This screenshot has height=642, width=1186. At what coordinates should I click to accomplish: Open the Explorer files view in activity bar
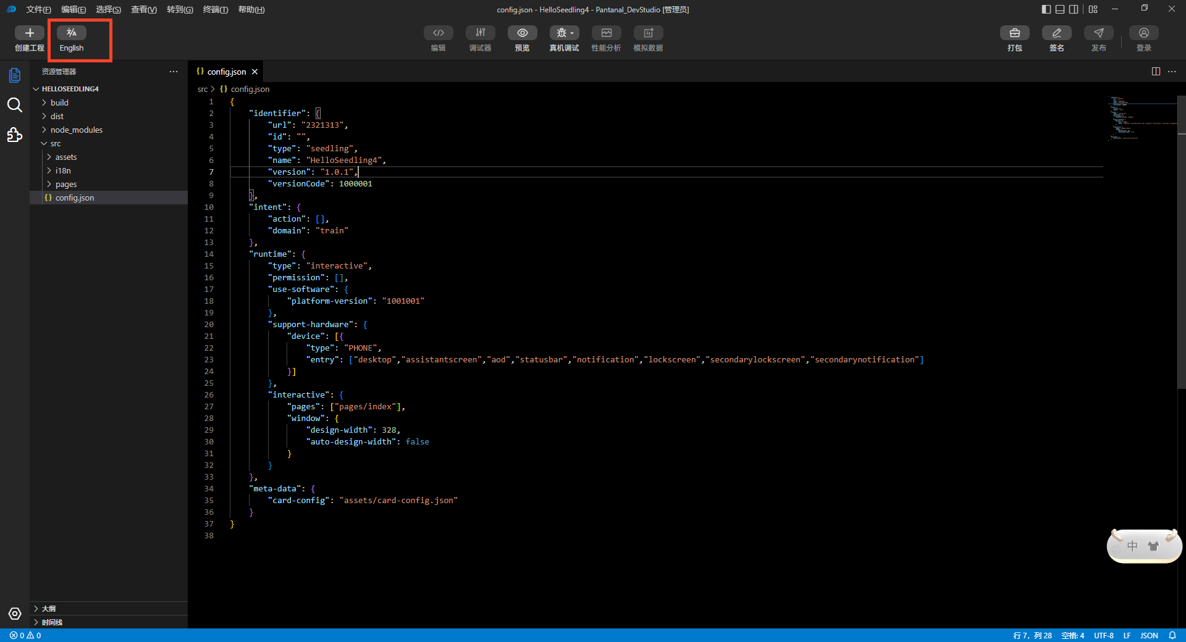15,75
